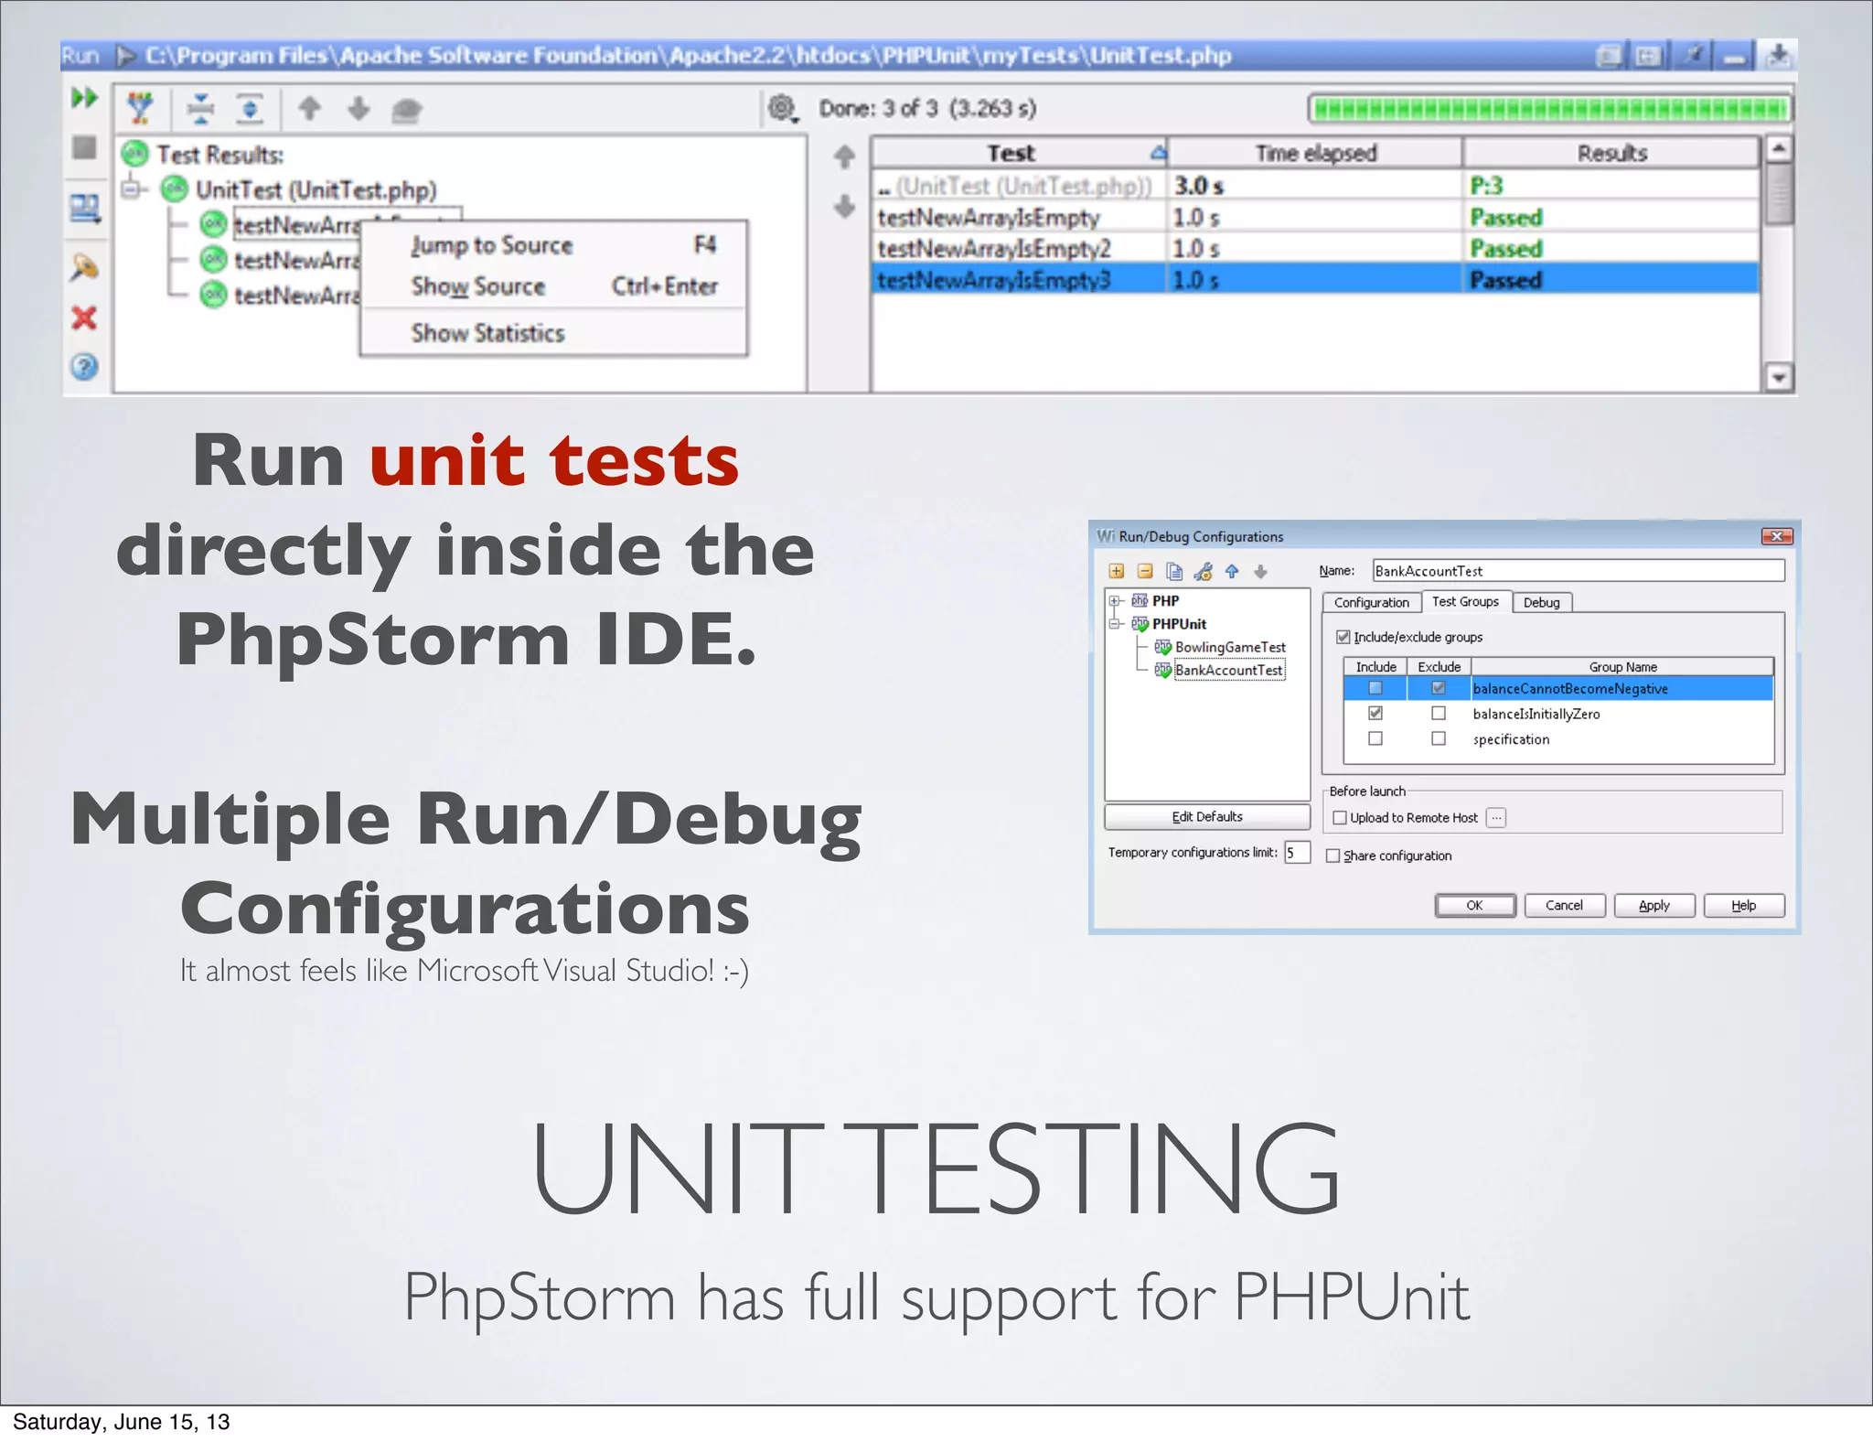Select BankAccountTest in the configuration tree

pyautogui.click(x=1228, y=670)
